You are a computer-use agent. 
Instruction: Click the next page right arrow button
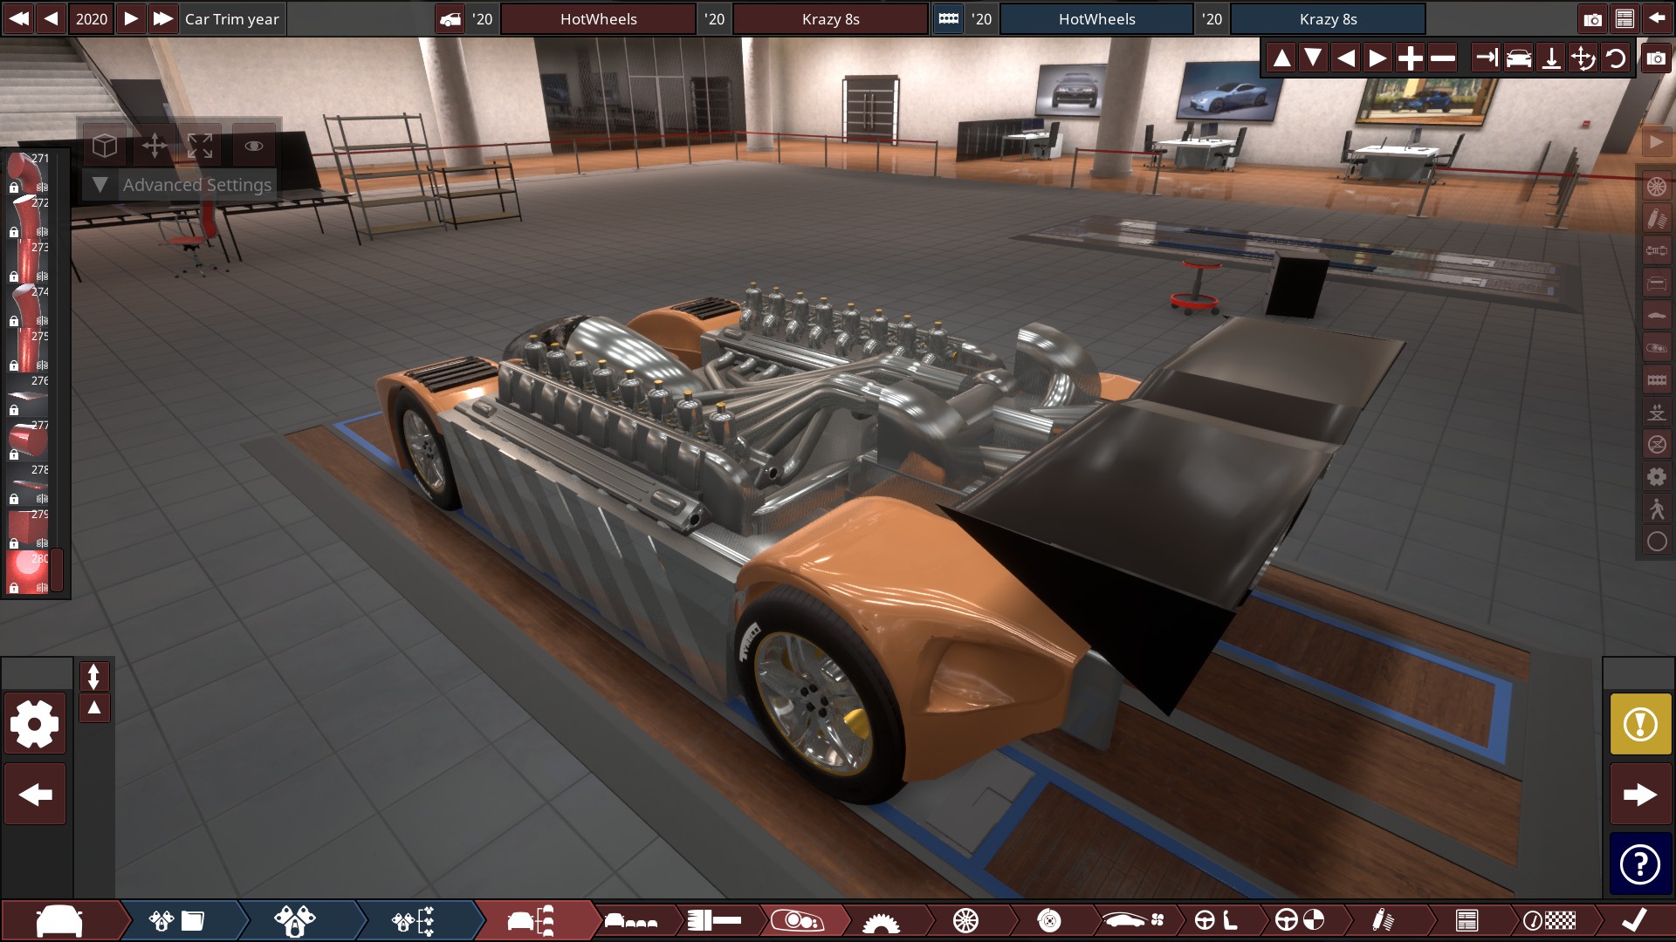(1640, 795)
